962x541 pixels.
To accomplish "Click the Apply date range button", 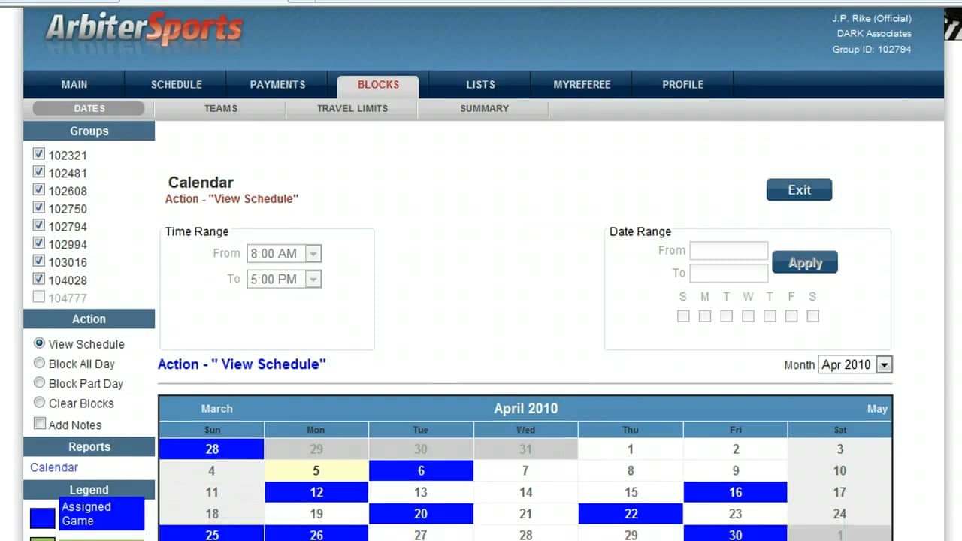I will pos(805,263).
